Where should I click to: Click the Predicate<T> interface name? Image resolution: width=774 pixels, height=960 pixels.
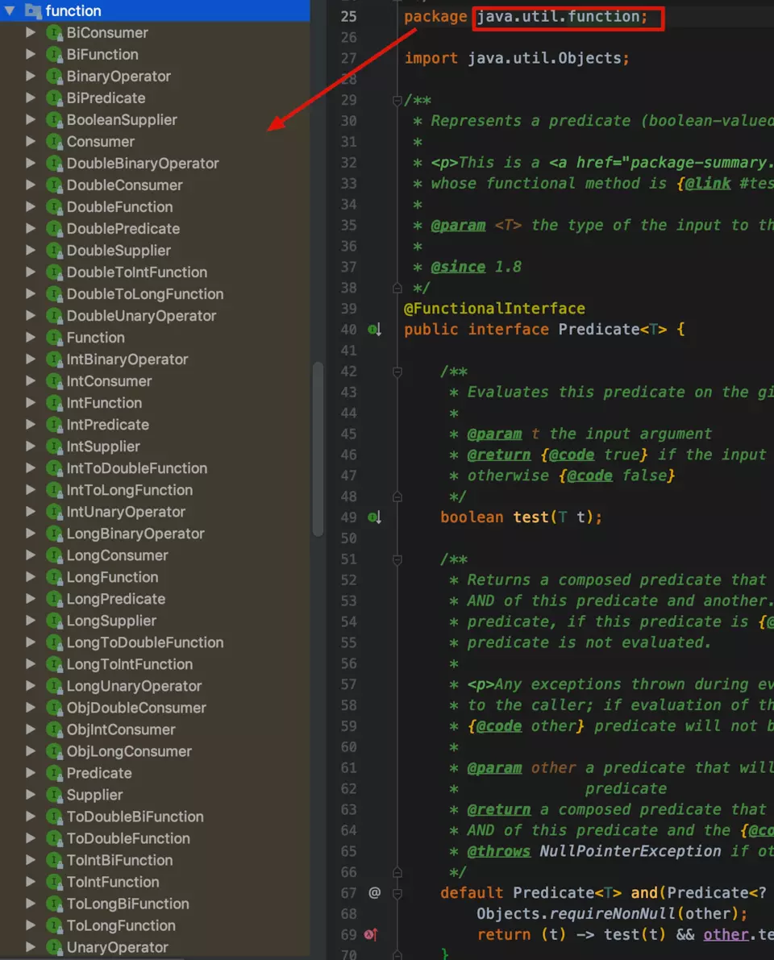tap(612, 330)
